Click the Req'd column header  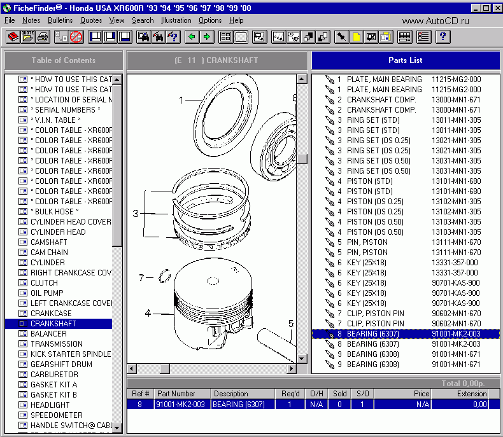(x=290, y=394)
